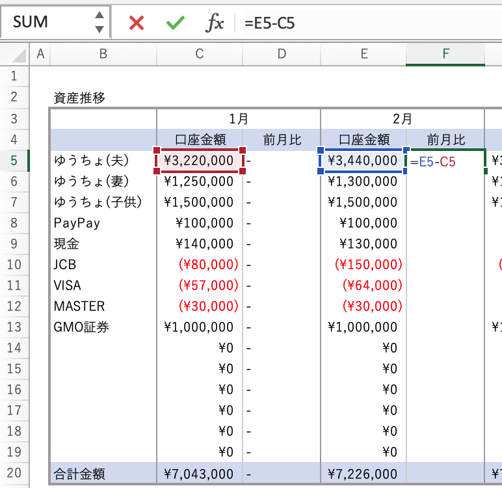Viewport: 502px width, 488px height.
Task: Click the ¥3,440,000 cell in February
Action: [363, 161]
